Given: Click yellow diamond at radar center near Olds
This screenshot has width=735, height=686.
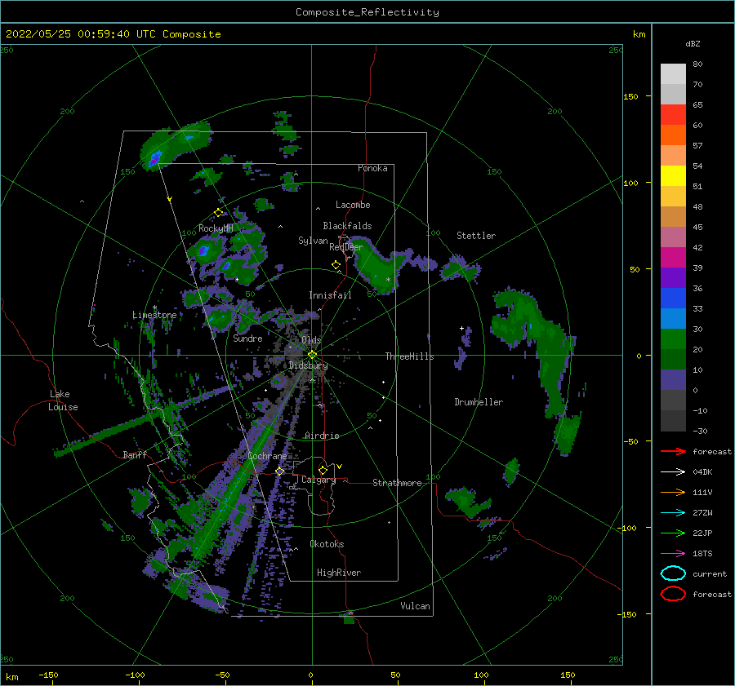Looking at the screenshot, I should coord(312,355).
